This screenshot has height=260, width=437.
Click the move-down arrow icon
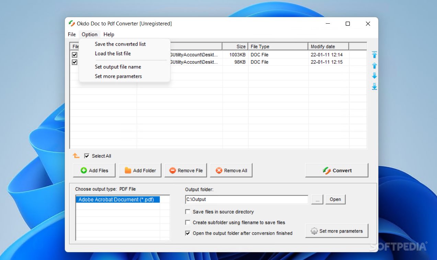375,76
